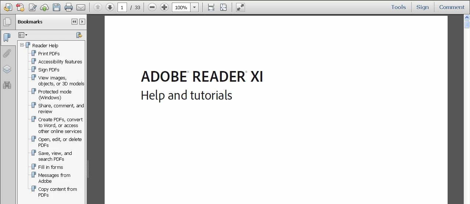Open the Comment pane
The height and width of the screenshot is (204, 470).
[452, 7]
